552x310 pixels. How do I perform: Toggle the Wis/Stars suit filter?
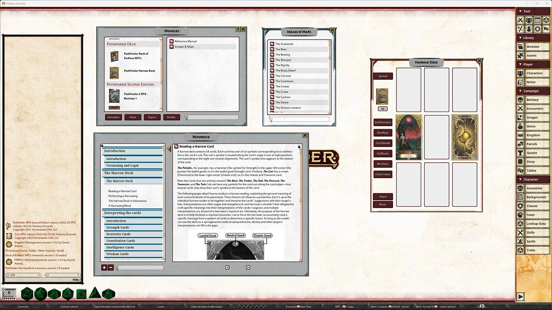pyautogui.click(x=383, y=164)
